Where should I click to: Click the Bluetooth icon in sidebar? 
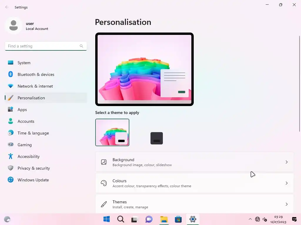[x=11, y=74]
